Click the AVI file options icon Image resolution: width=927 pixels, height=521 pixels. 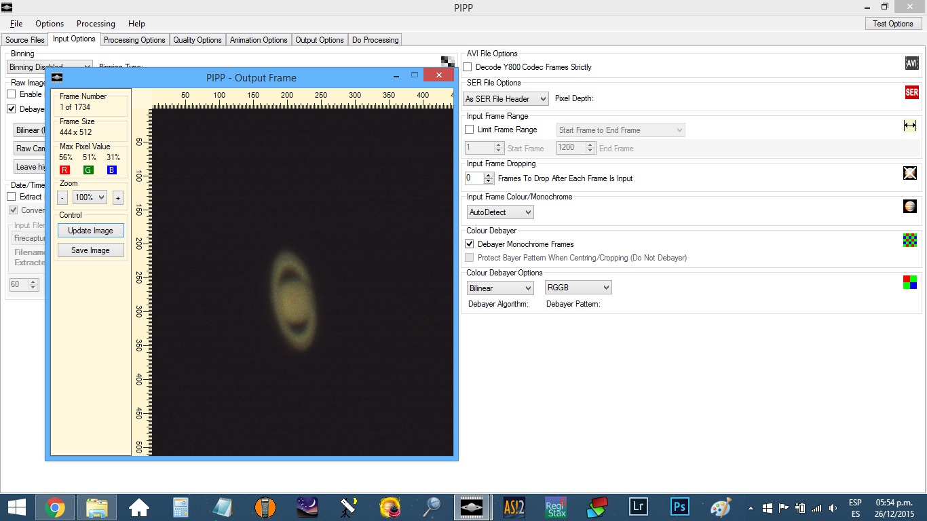[x=911, y=63]
